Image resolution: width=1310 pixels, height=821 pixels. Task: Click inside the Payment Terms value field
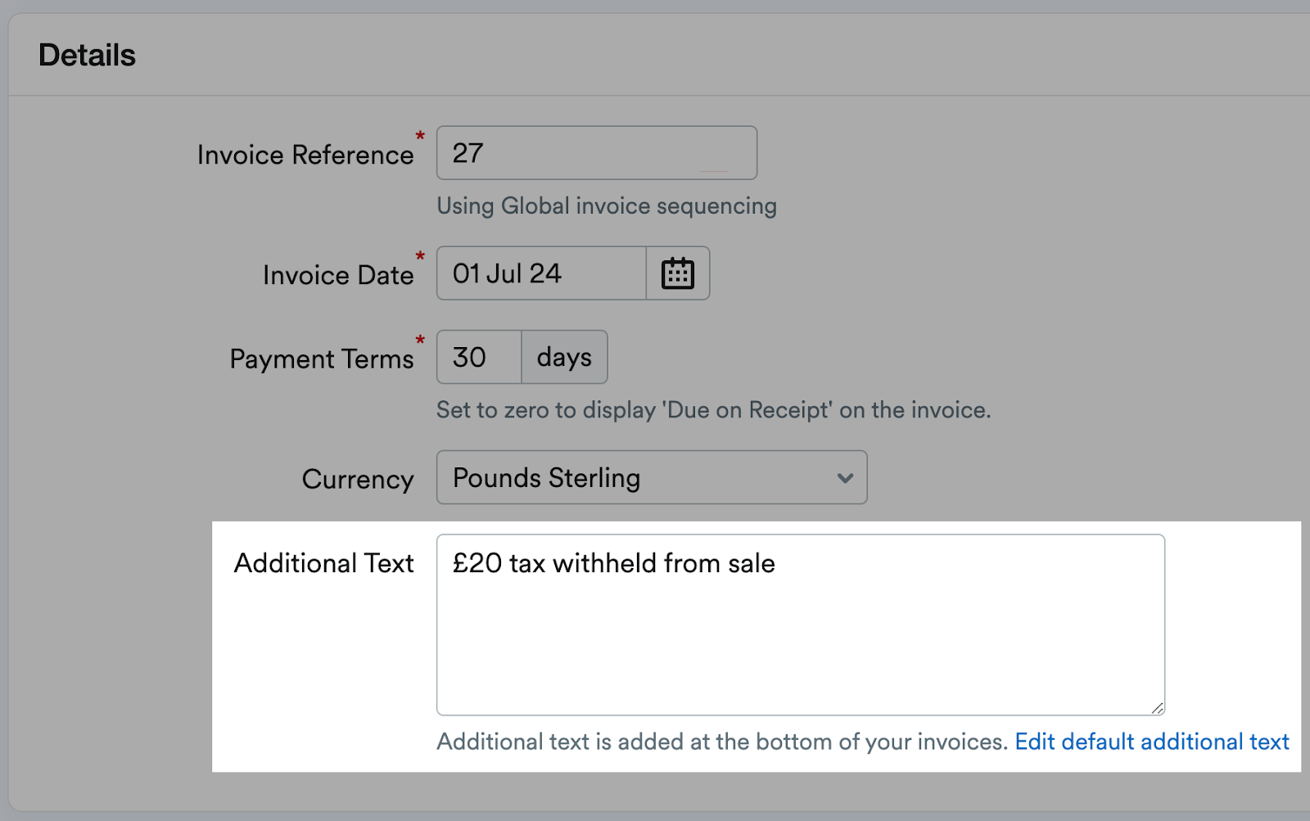pos(478,356)
